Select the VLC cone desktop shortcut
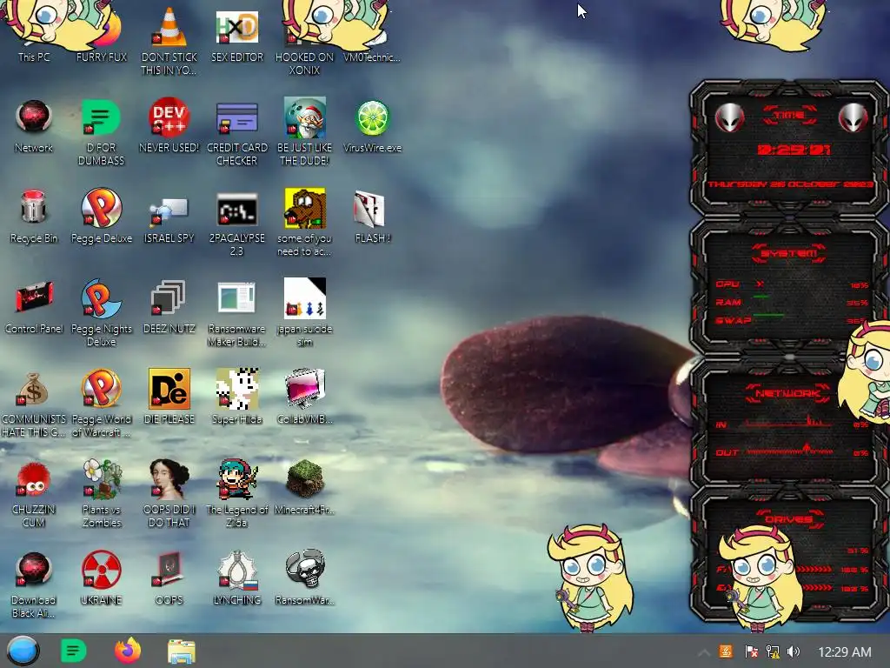 pos(169,40)
